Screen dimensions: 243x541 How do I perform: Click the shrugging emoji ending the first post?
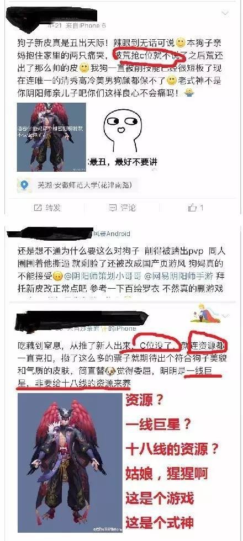pos(189,92)
